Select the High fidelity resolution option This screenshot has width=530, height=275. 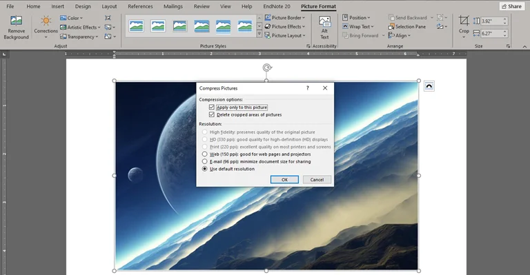click(204, 132)
